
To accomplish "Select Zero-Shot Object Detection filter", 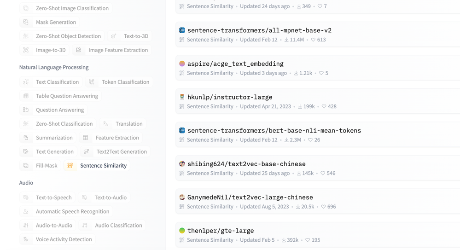I will (x=62, y=36).
